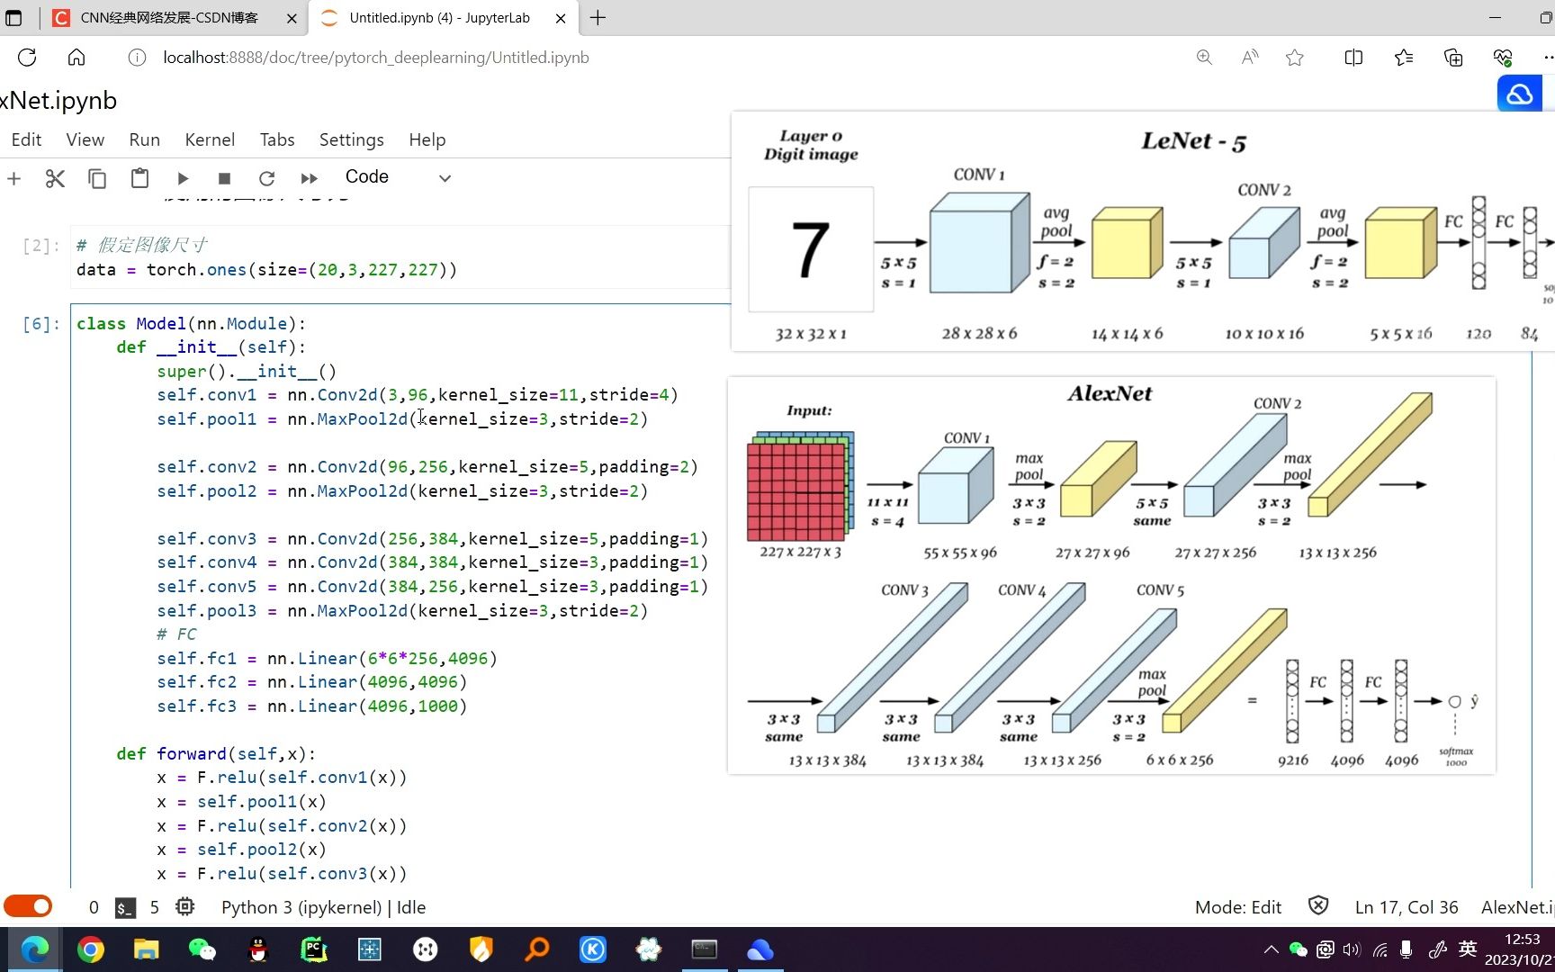
Task: Click the Mode: Edit status text
Action: pyautogui.click(x=1237, y=907)
